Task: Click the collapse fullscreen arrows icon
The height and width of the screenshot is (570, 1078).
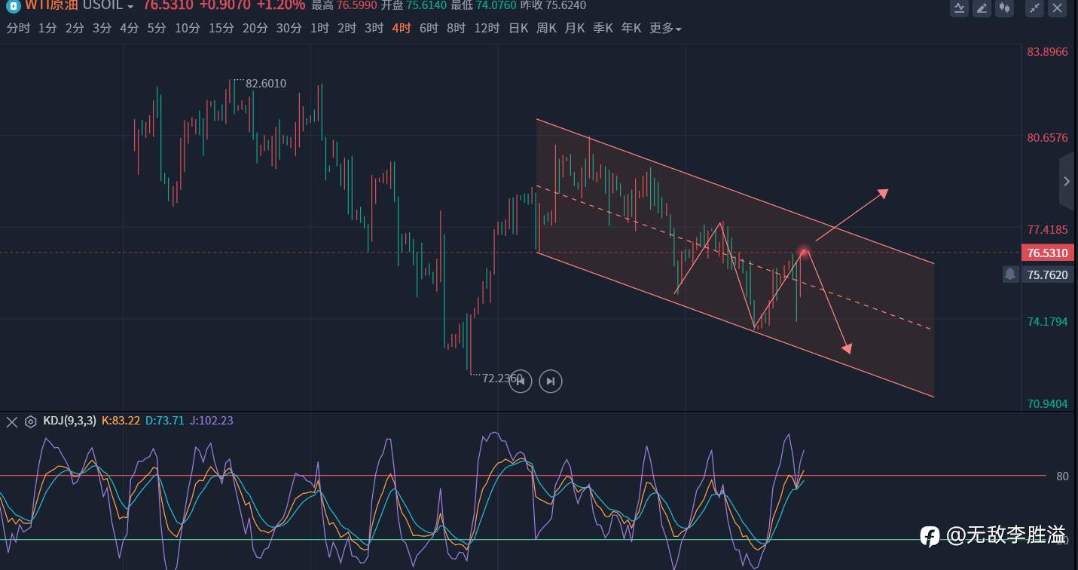Action: coord(1034,8)
